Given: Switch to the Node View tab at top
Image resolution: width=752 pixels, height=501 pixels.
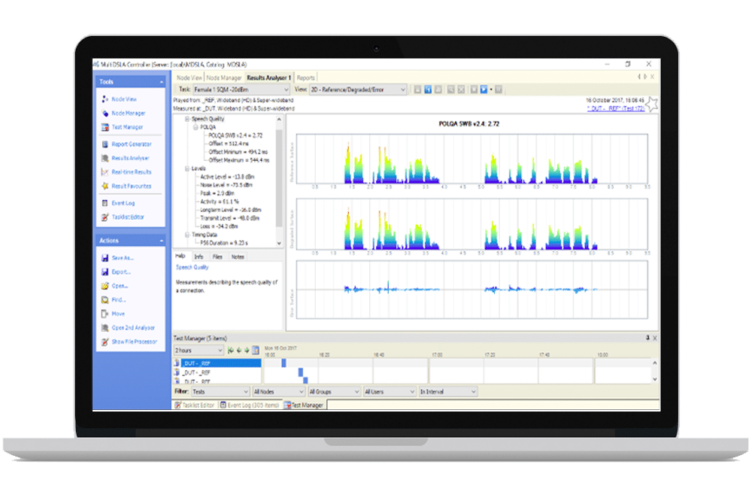Looking at the screenshot, I should point(190,77).
